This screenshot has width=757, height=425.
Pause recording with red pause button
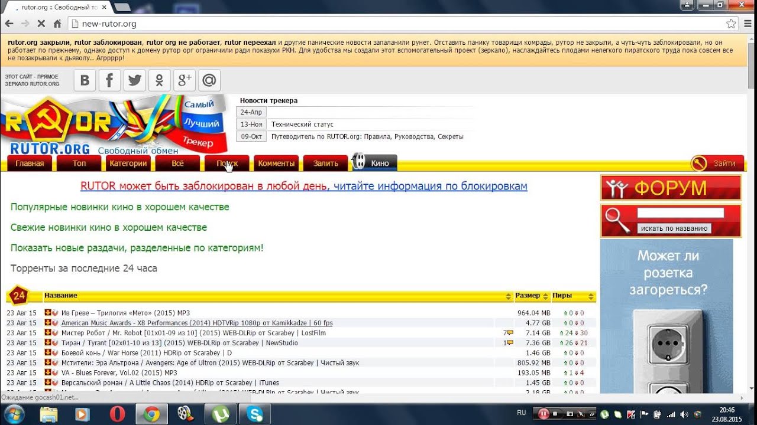click(x=543, y=414)
